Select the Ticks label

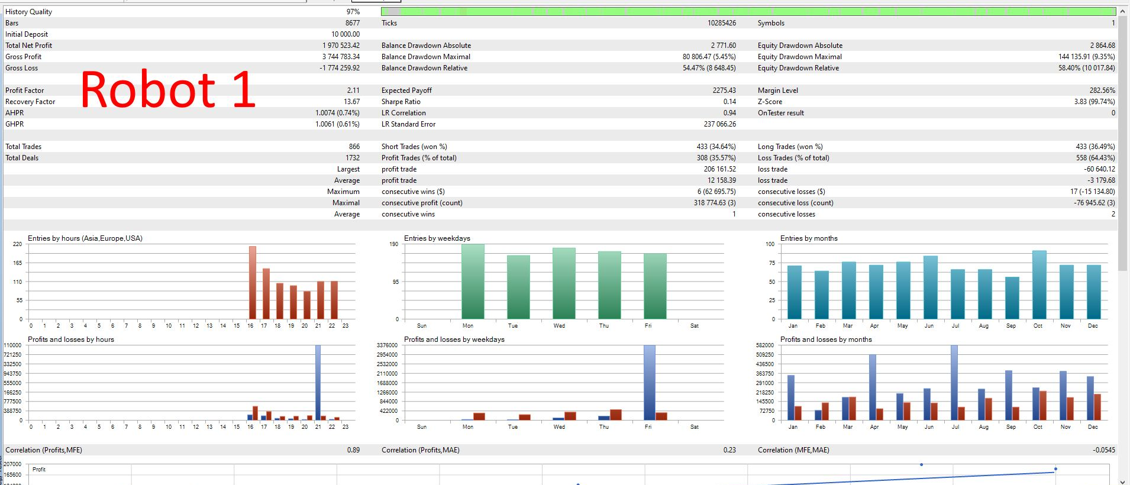click(389, 23)
